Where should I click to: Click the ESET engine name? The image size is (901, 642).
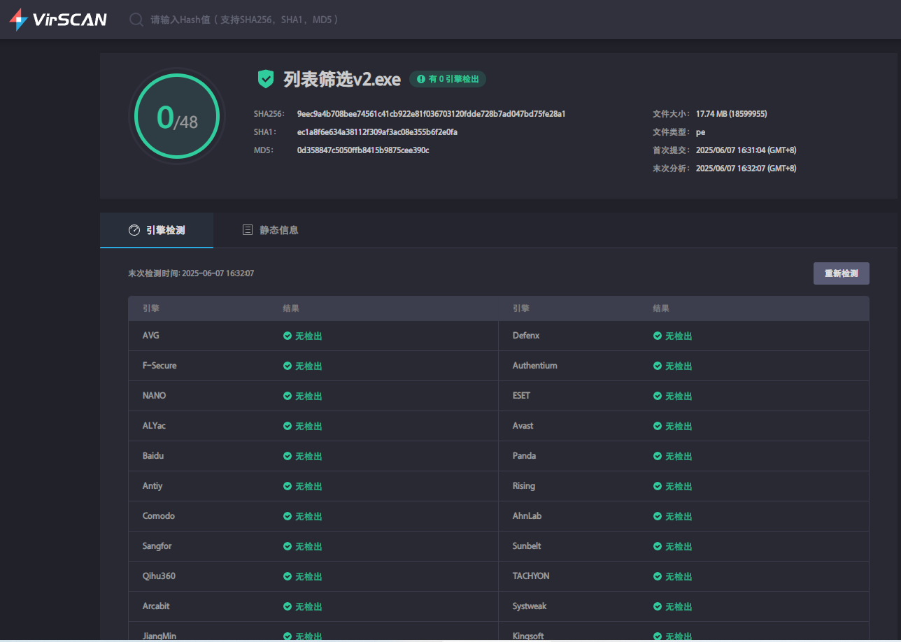coord(521,396)
